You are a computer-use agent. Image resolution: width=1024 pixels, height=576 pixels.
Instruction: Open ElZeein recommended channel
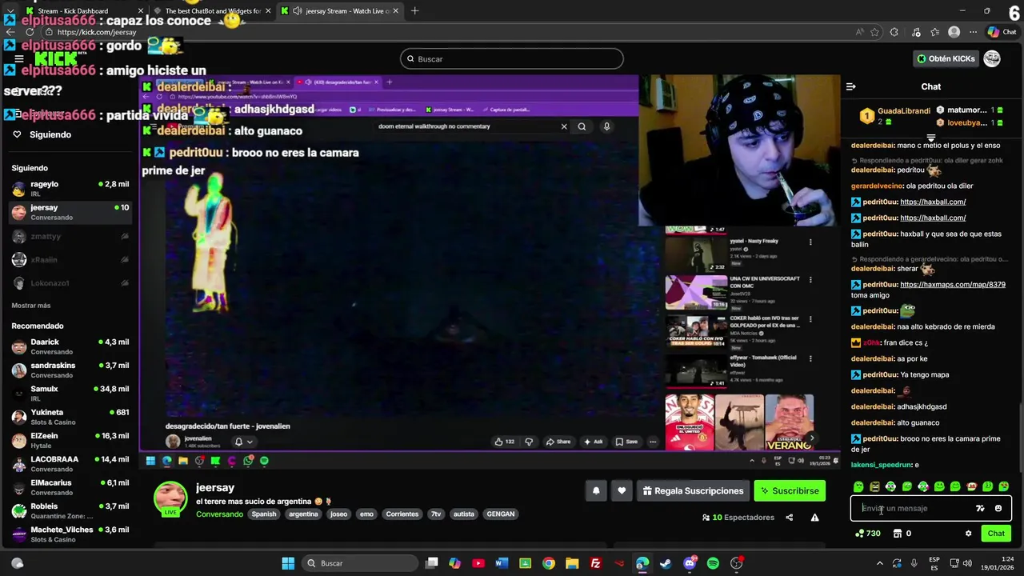point(70,440)
